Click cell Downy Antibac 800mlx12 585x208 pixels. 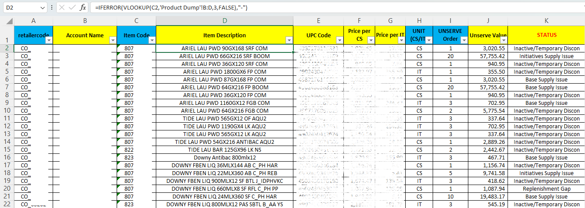(225, 157)
